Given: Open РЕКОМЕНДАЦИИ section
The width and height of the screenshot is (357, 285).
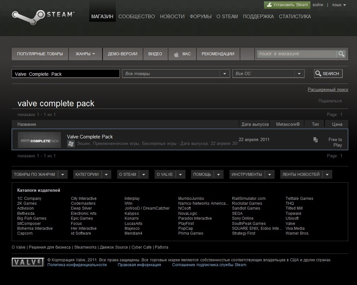Looking at the screenshot, I should tap(218, 54).
